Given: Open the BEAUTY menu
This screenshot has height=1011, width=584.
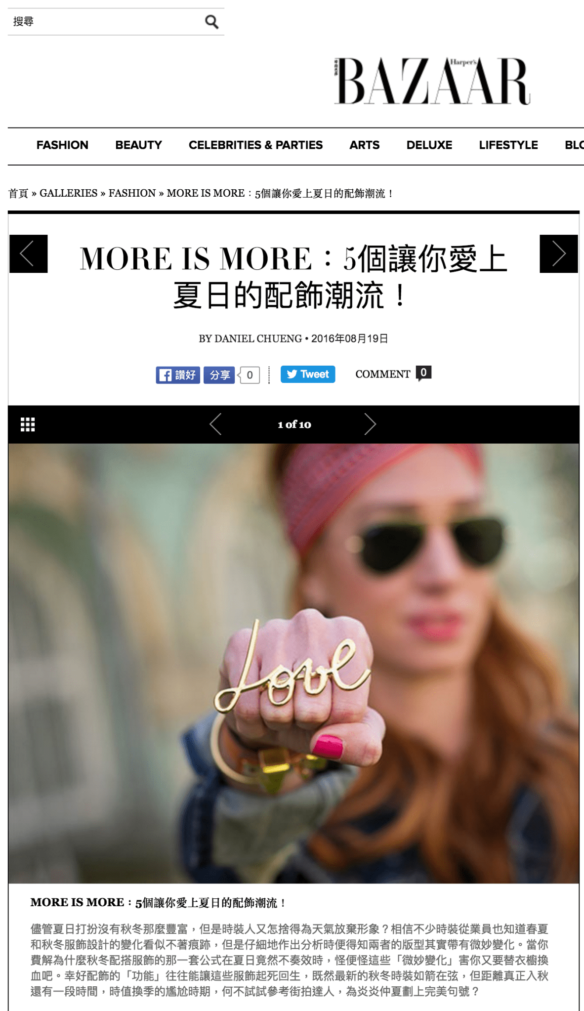Looking at the screenshot, I should click(x=139, y=145).
